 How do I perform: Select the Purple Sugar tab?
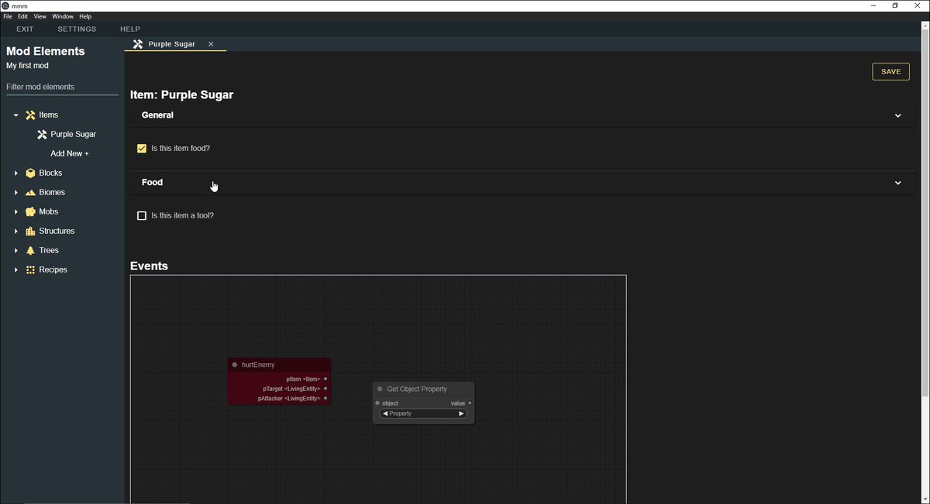[x=175, y=44]
